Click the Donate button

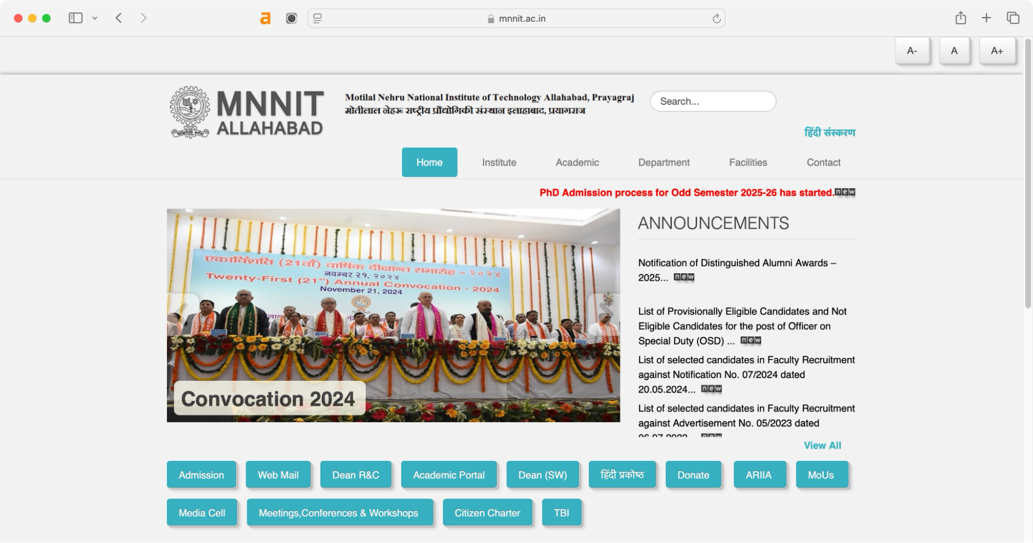pyautogui.click(x=693, y=474)
